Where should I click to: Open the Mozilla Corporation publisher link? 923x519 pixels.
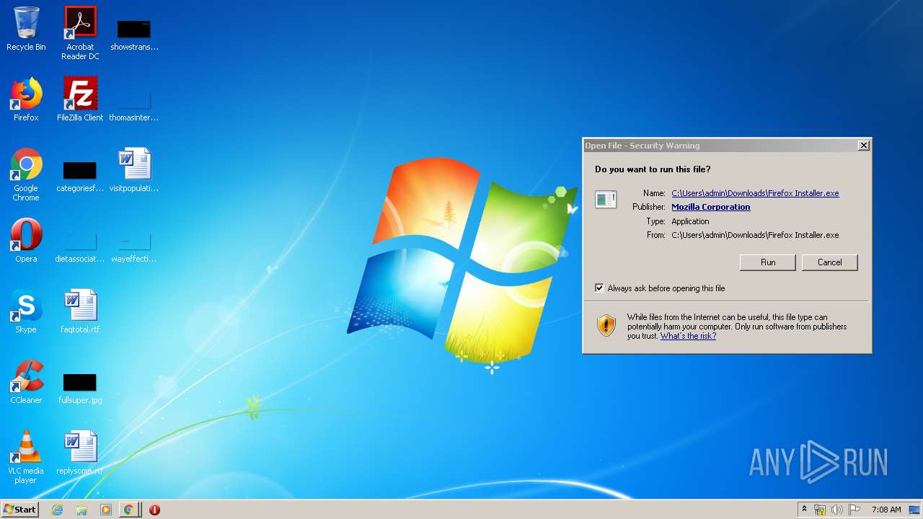tap(710, 207)
